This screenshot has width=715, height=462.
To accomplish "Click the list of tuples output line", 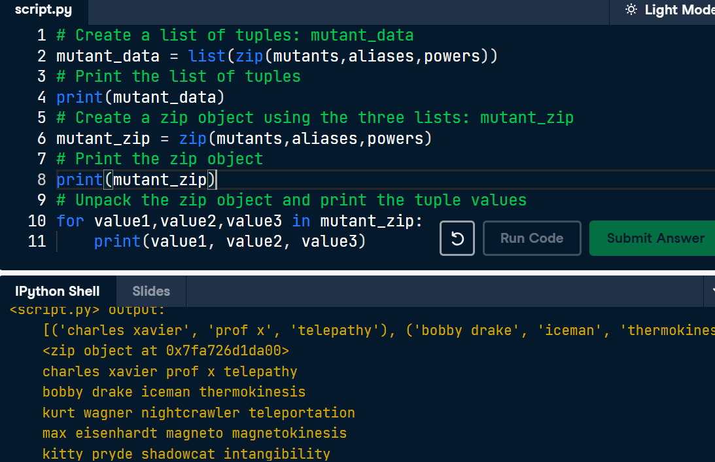I will pos(379,330).
